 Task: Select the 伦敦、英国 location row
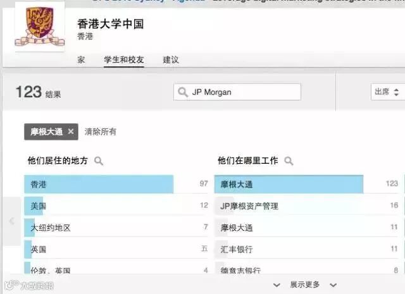point(116,269)
